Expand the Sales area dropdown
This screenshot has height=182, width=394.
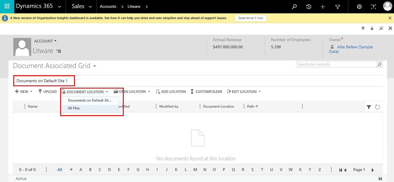[90, 7]
